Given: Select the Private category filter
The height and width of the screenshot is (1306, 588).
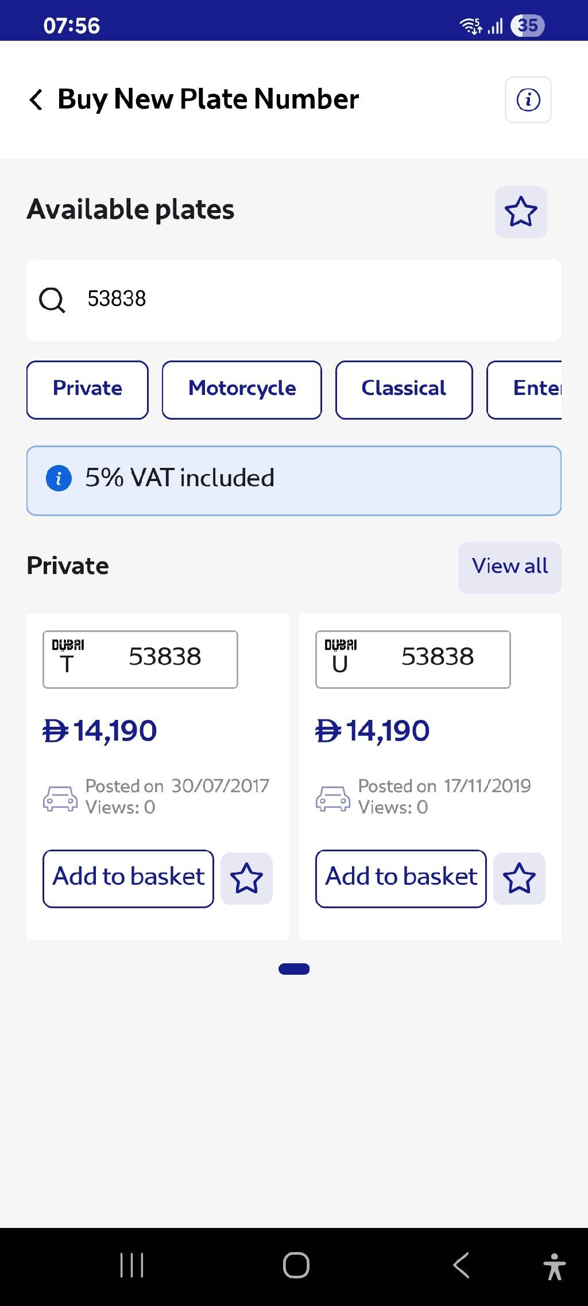Looking at the screenshot, I should [87, 389].
